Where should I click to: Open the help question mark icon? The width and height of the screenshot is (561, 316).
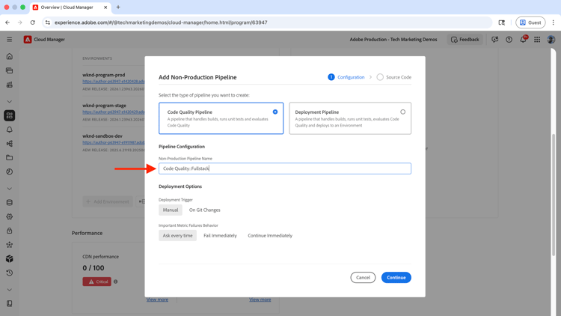click(509, 40)
